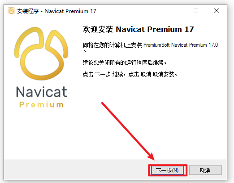
Task: Click the dark "Navicat" wordmark below the logo
Action: pos(42,92)
